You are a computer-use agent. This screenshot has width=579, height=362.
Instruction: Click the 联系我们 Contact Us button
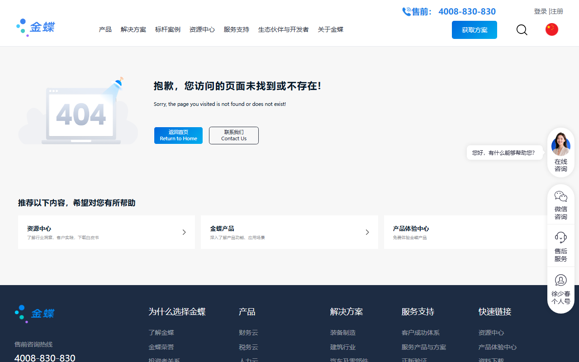point(233,135)
